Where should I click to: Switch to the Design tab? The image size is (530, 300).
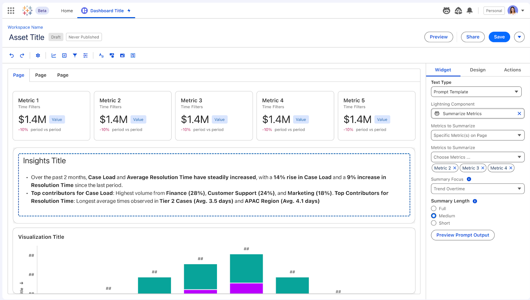[477, 70]
